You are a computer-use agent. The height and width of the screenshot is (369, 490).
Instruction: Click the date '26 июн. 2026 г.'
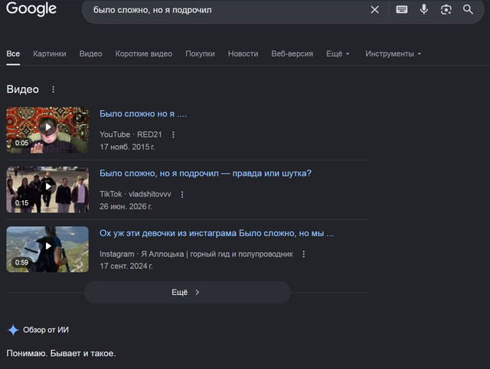pyautogui.click(x=126, y=206)
